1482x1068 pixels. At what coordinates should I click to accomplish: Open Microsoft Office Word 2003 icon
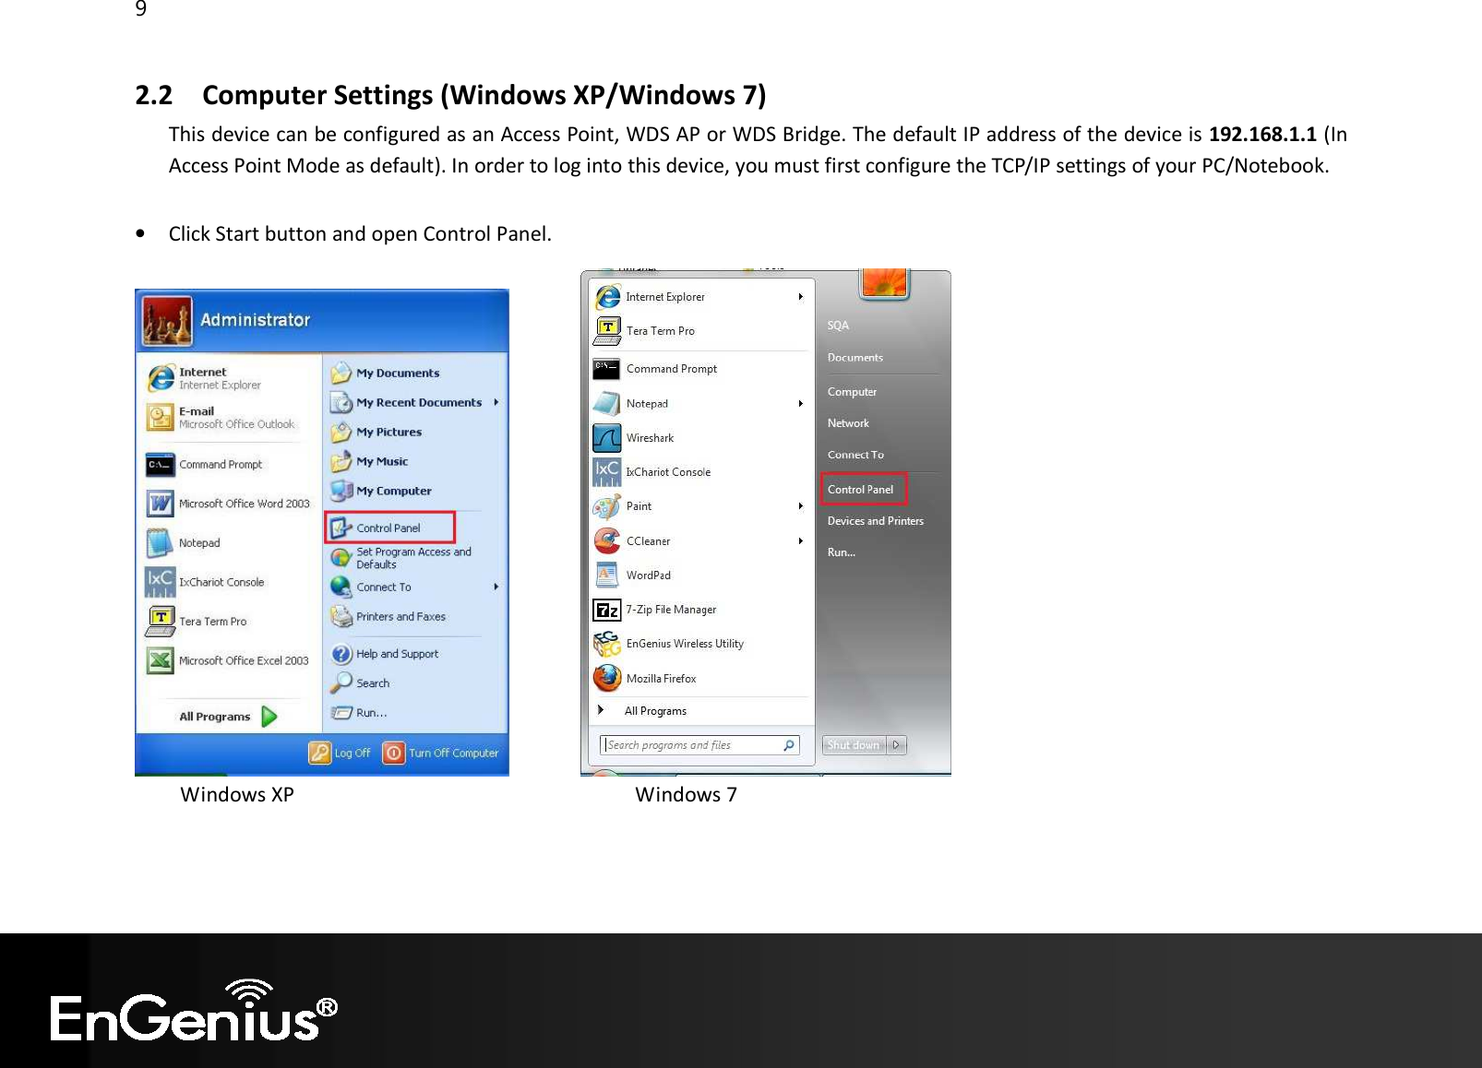(161, 504)
